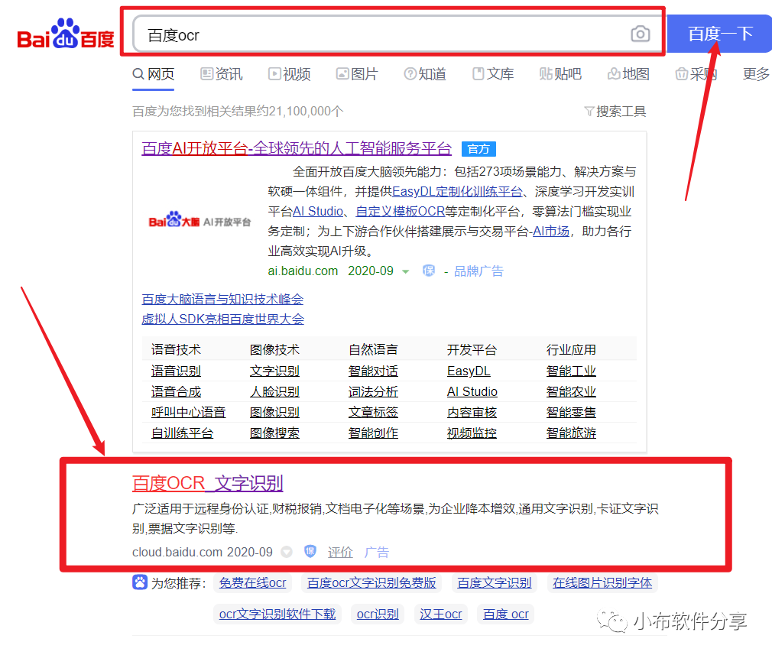
Task: Open the 文库 tab
Action: point(493,74)
